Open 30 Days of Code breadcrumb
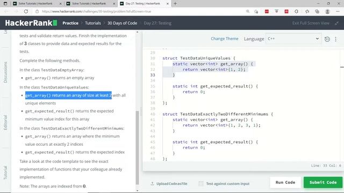The image size is (344, 193). click(x=122, y=23)
